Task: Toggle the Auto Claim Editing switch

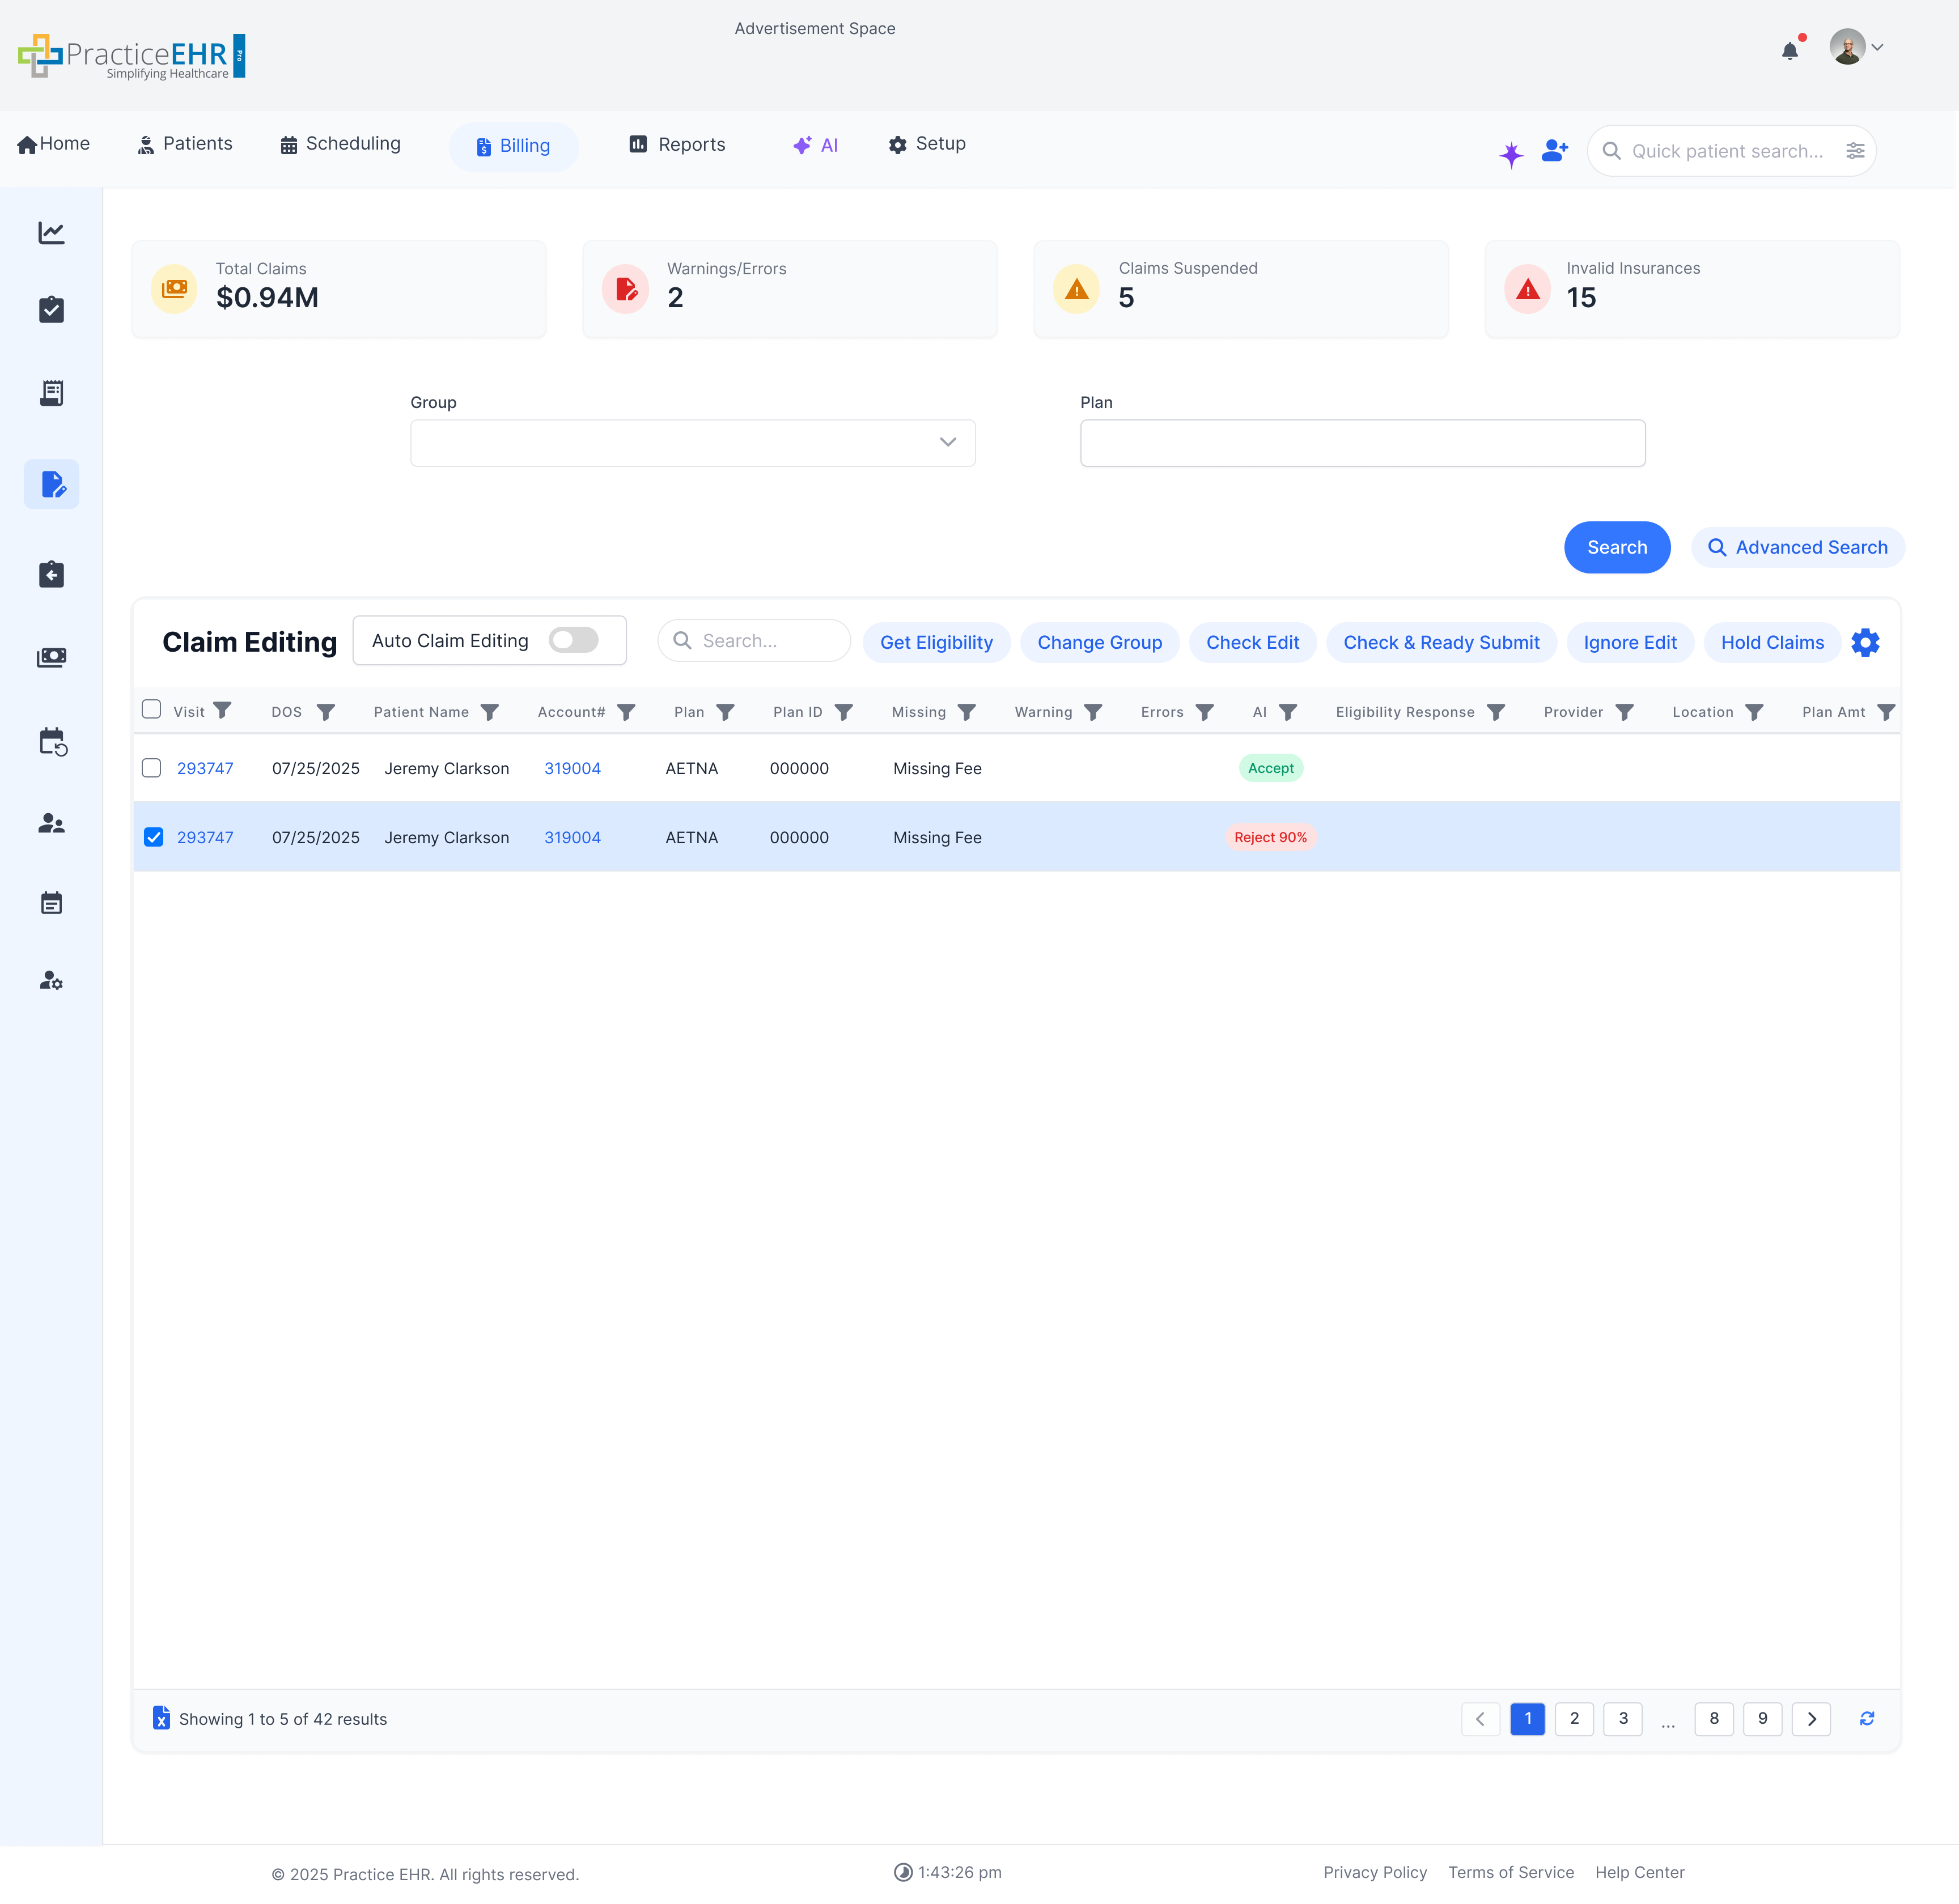Action: [573, 640]
